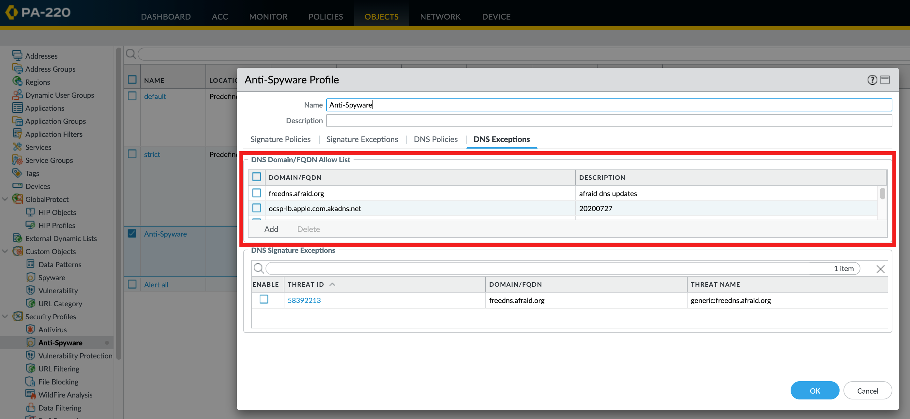Switch to the Signature Policies tab

coord(281,138)
